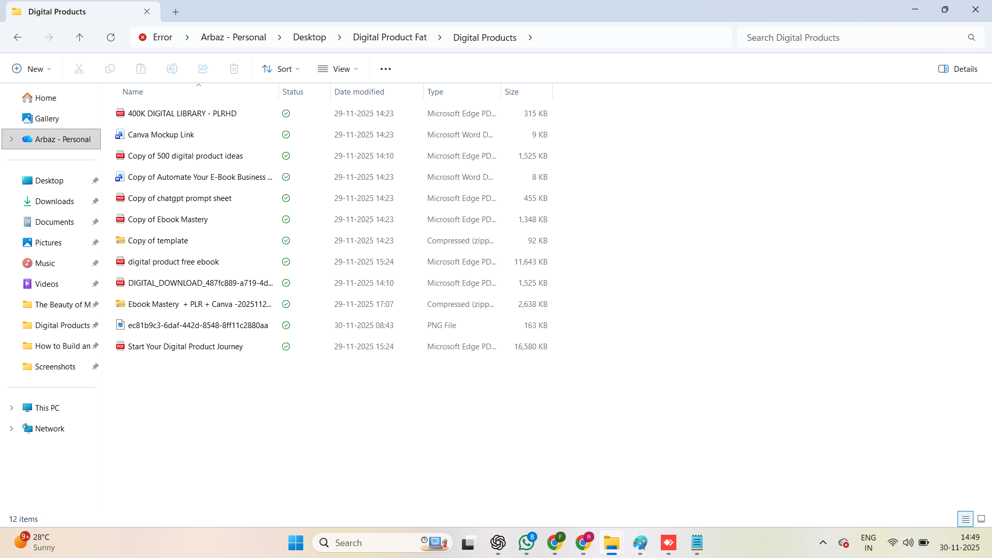Sort by the Date modified column header
Image resolution: width=992 pixels, height=558 pixels.
359,91
